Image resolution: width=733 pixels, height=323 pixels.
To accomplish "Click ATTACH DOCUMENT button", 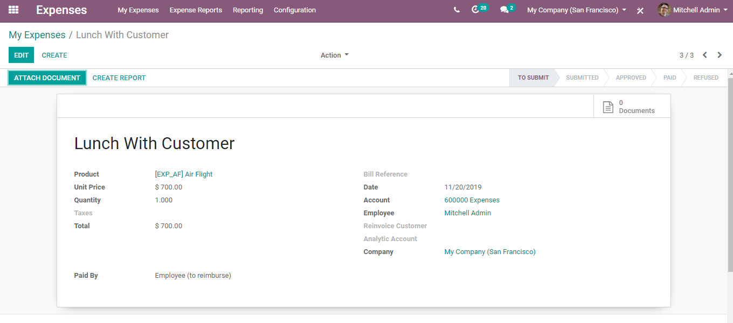I will click(x=47, y=78).
